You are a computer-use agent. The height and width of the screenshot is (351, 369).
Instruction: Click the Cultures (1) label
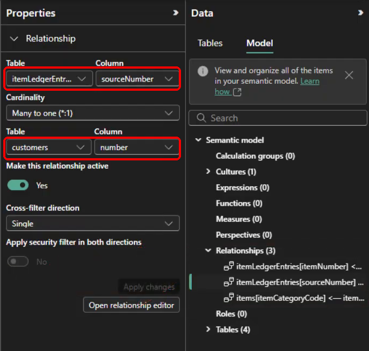point(236,172)
